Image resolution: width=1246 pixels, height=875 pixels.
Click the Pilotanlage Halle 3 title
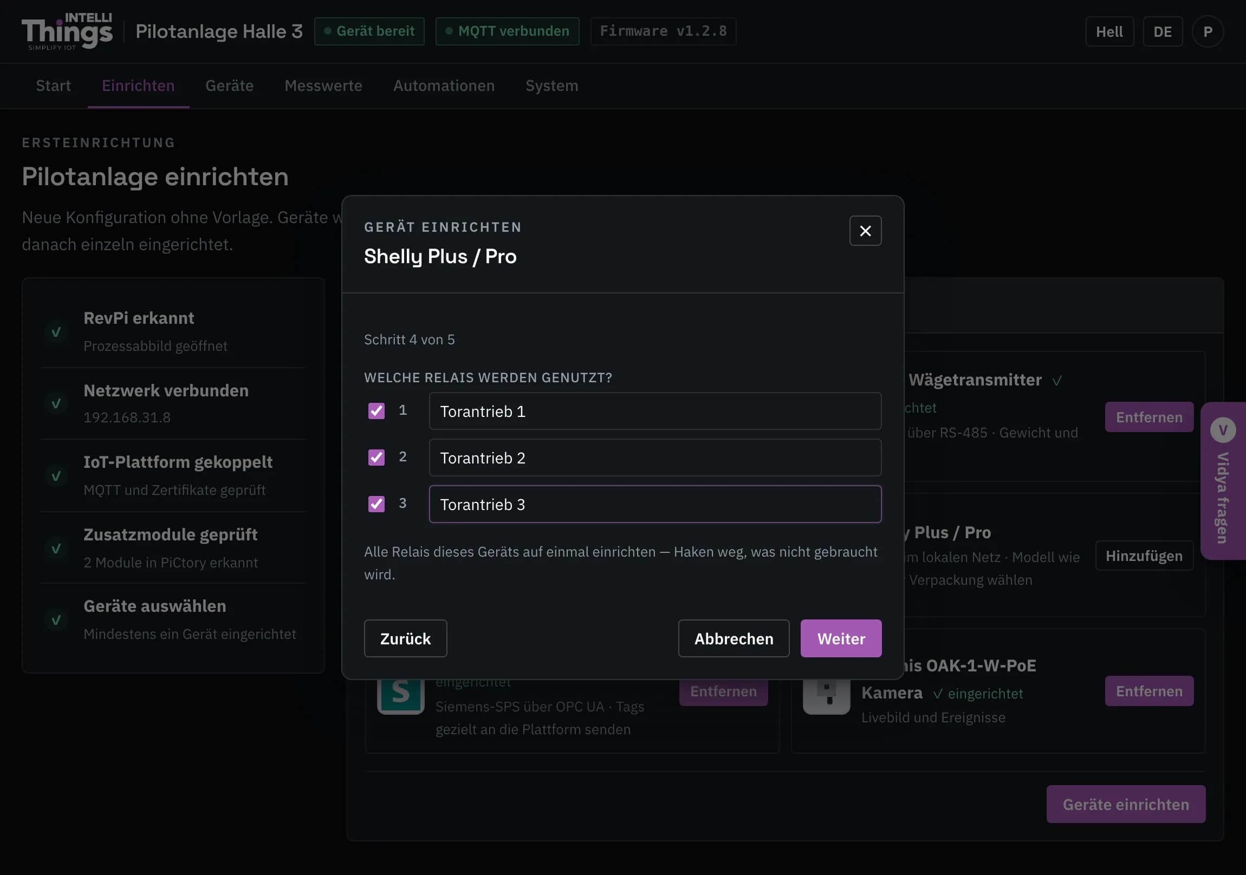[219, 31]
